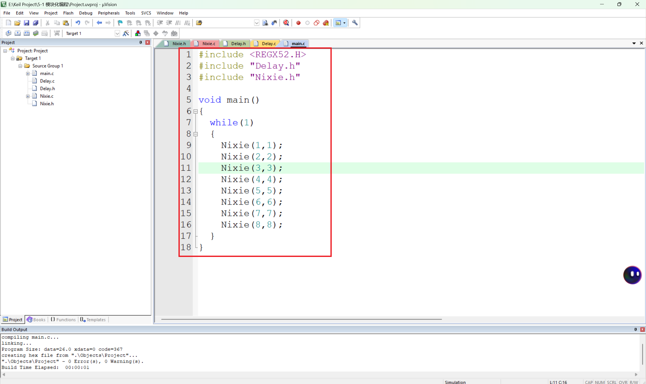Open the Peripherals menu
This screenshot has width=646, height=384.
tap(109, 13)
